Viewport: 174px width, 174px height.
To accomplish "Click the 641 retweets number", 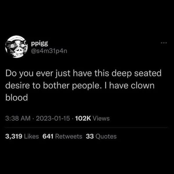I will pos(48,136).
